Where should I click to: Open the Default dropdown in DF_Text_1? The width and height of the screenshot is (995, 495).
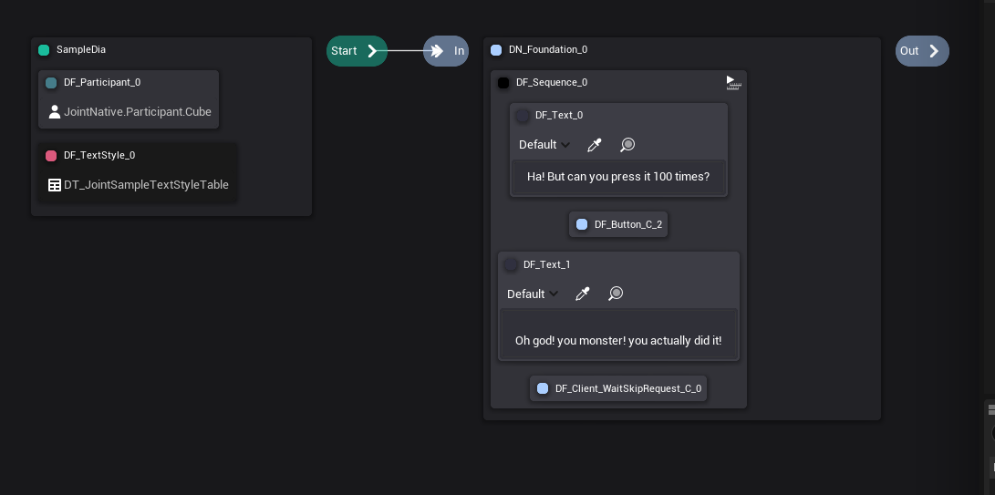533,294
